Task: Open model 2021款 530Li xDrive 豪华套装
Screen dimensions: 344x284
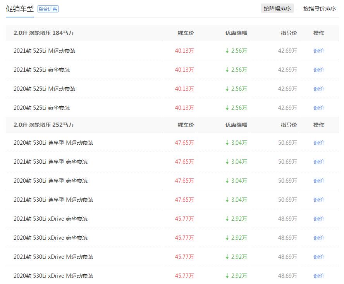Action: 50,219
